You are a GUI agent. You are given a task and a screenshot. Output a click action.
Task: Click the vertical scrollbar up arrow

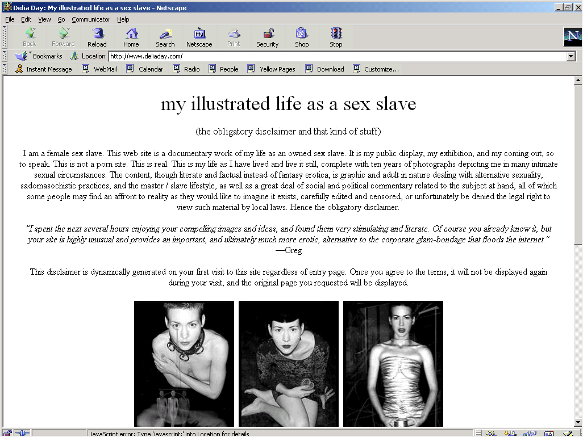coord(578,81)
